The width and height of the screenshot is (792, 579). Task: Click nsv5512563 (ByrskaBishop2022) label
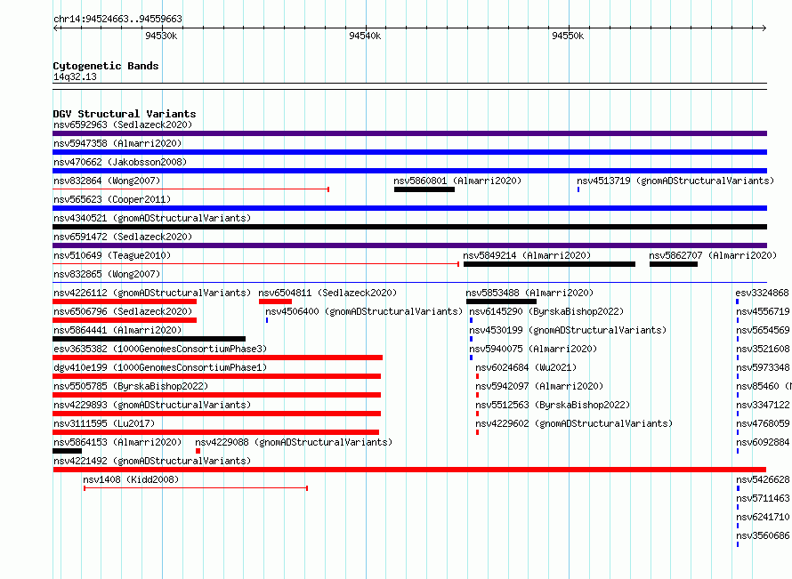[x=553, y=405]
